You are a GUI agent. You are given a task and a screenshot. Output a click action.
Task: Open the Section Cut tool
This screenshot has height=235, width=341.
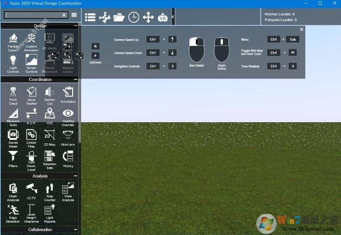tap(49, 95)
